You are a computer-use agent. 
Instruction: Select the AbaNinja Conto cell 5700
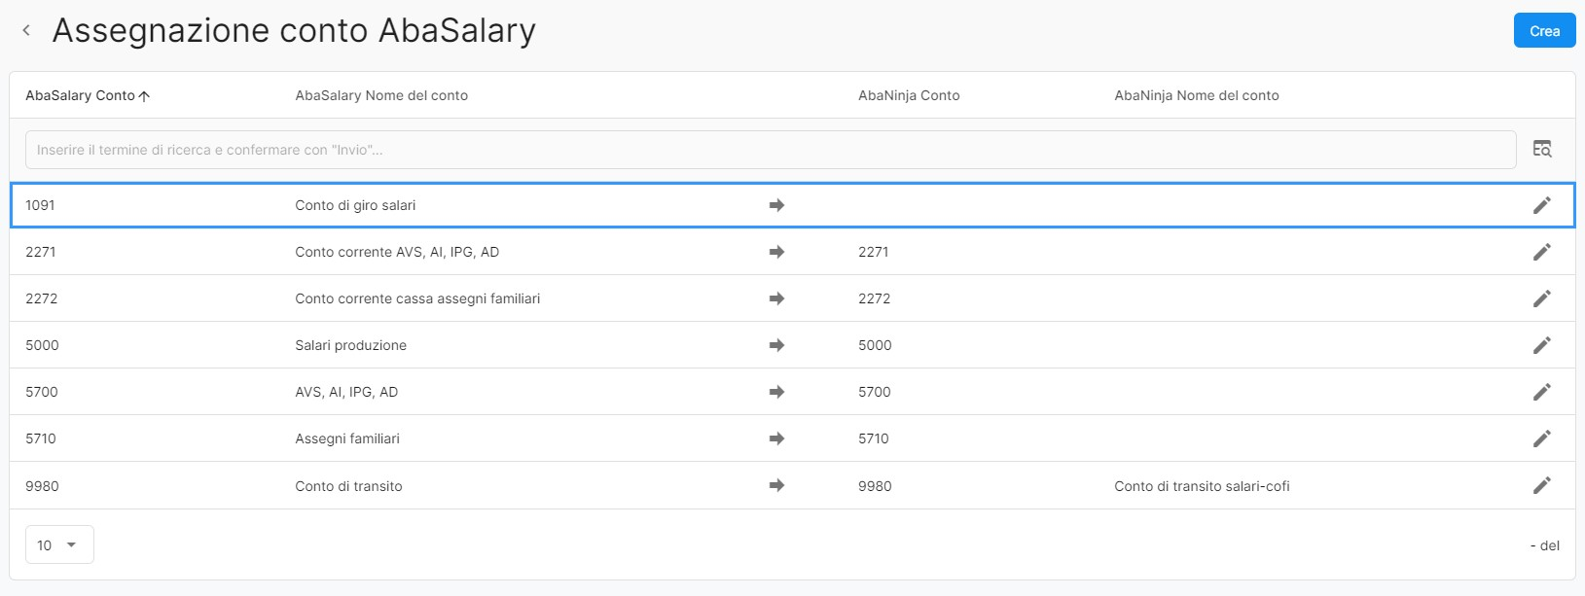click(x=875, y=392)
